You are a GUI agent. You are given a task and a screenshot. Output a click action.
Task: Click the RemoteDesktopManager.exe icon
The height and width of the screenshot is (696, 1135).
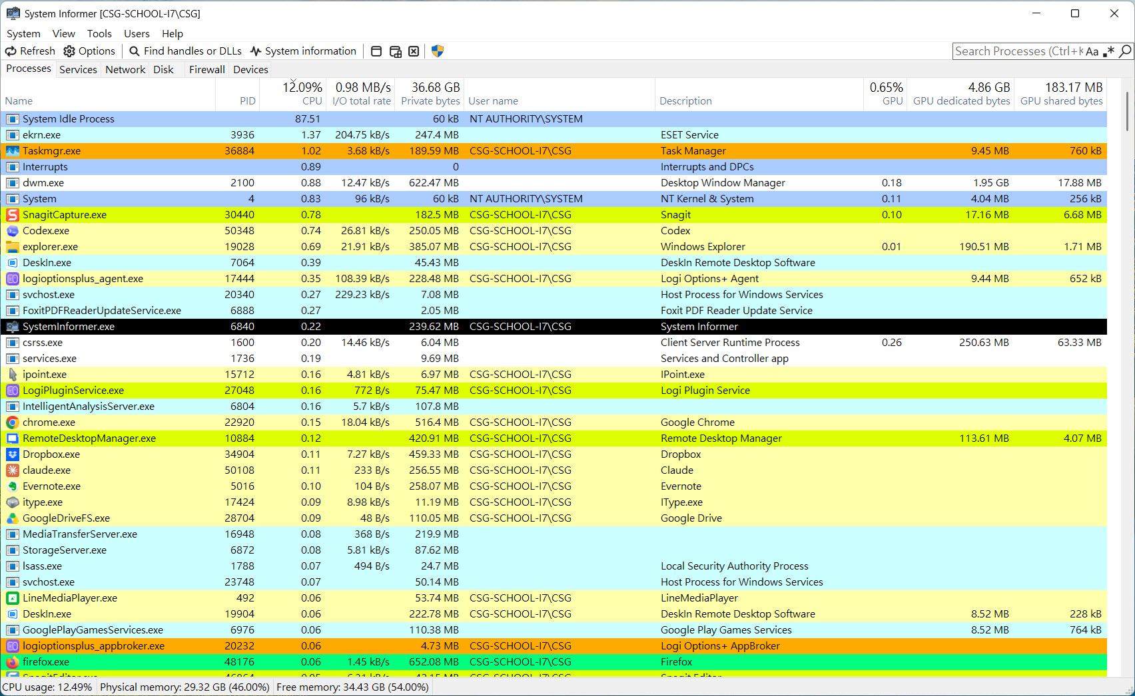[x=12, y=438]
